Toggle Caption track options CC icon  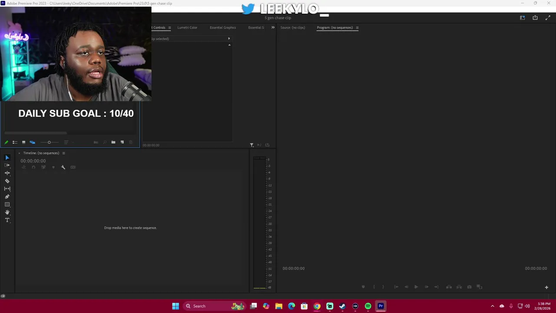73,167
